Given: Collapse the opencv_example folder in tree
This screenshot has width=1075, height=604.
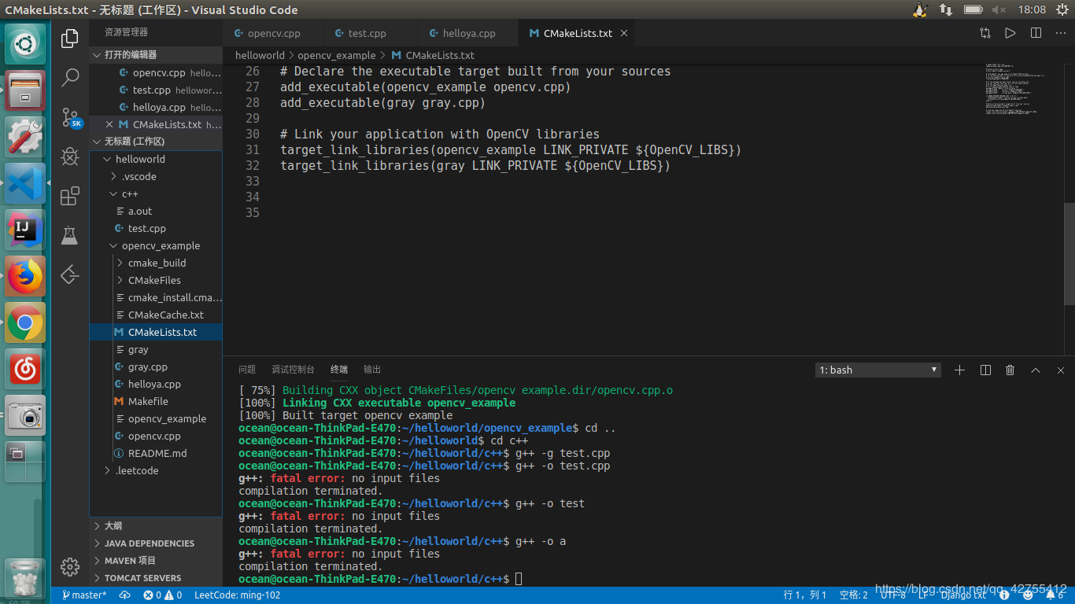Looking at the screenshot, I should [156, 245].
